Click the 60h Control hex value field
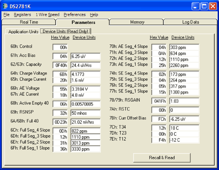Image resolution: width=219 pixels, height=170 pixels. (x=60, y=47)
